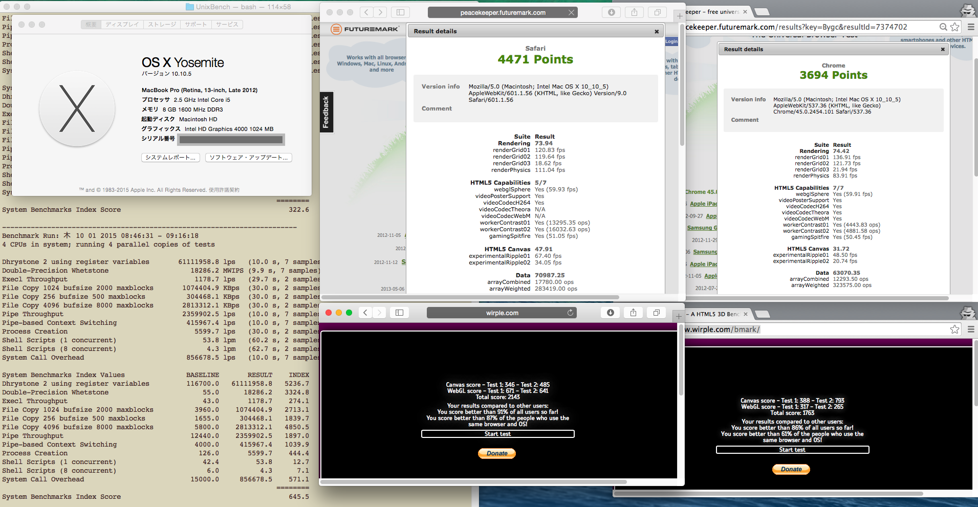
Task: Click the 'Benchmark Run:' line in terminal
Action: [100, 236]
